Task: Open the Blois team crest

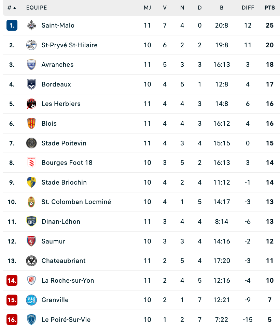Action: pos(31,123)
